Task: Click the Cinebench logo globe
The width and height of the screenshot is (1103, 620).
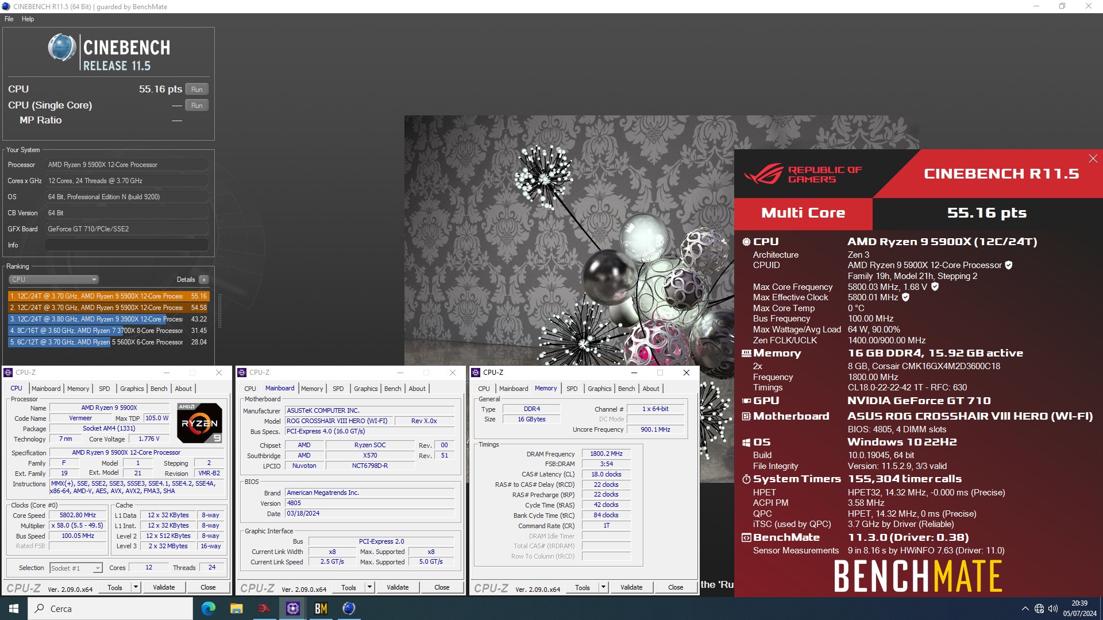Action: pyautogui.click(x=62, y=48)
